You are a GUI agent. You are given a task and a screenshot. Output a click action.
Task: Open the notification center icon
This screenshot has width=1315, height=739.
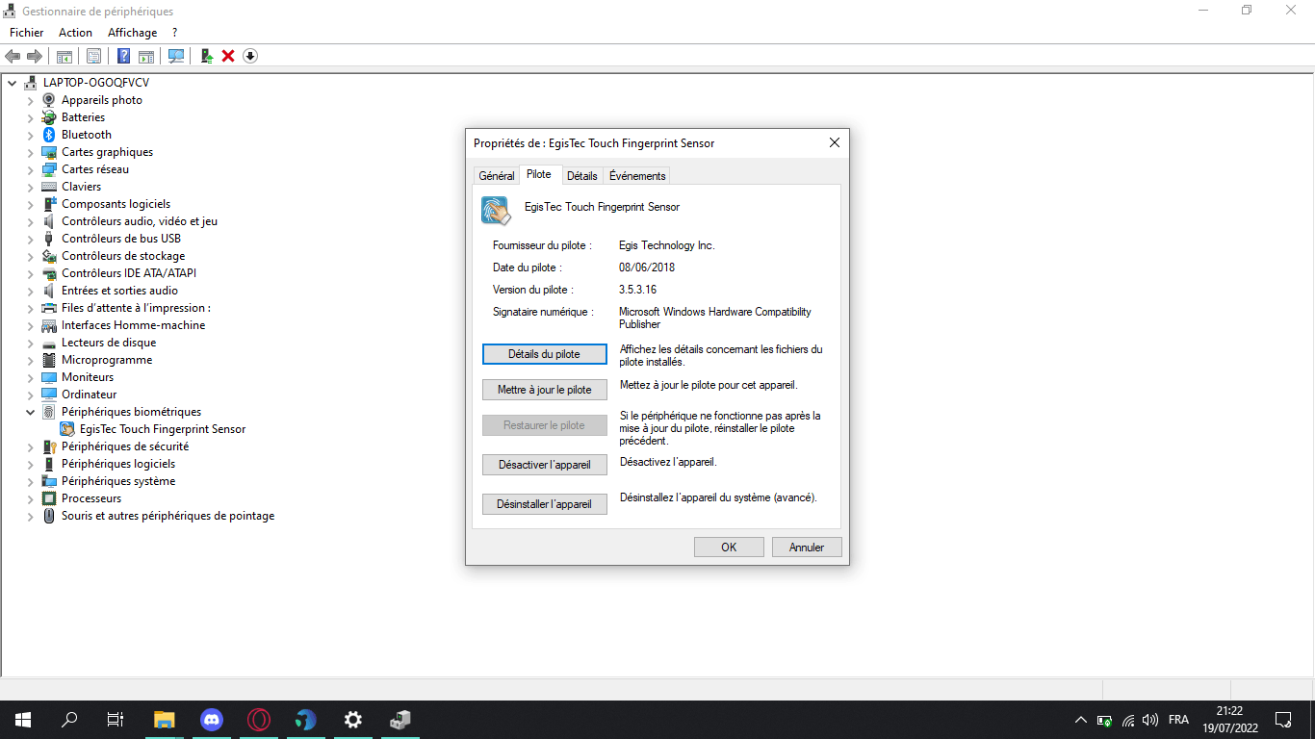[1283, 720]
